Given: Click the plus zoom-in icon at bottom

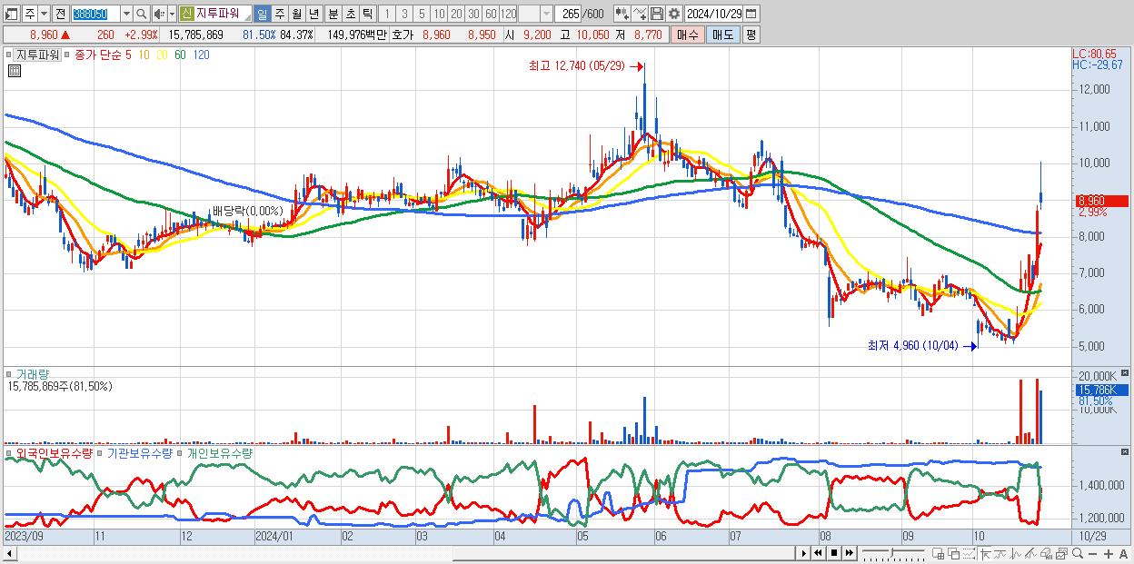Looking at the screenshot, I should pos(1109,553).
